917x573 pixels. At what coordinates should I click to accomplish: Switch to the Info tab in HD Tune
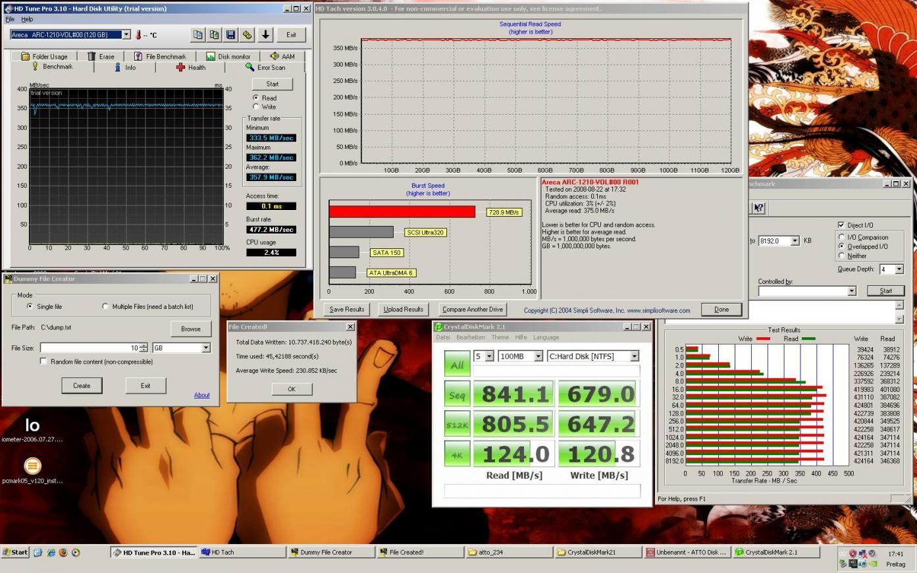pos(125,67)
